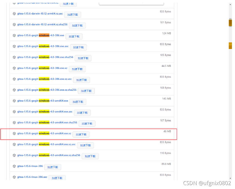Click 加速下载 for windows-4.0-386.exe.sha256

tap(83, 58)
